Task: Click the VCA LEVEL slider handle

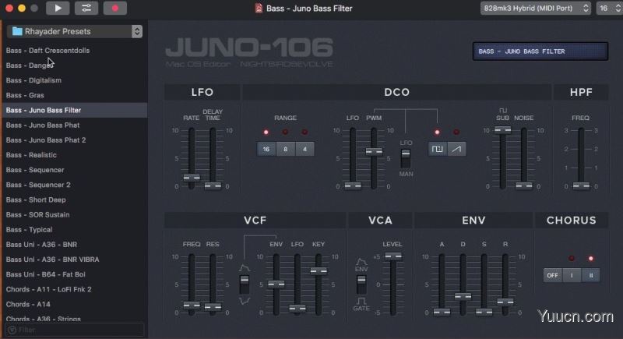Action: 393,256
